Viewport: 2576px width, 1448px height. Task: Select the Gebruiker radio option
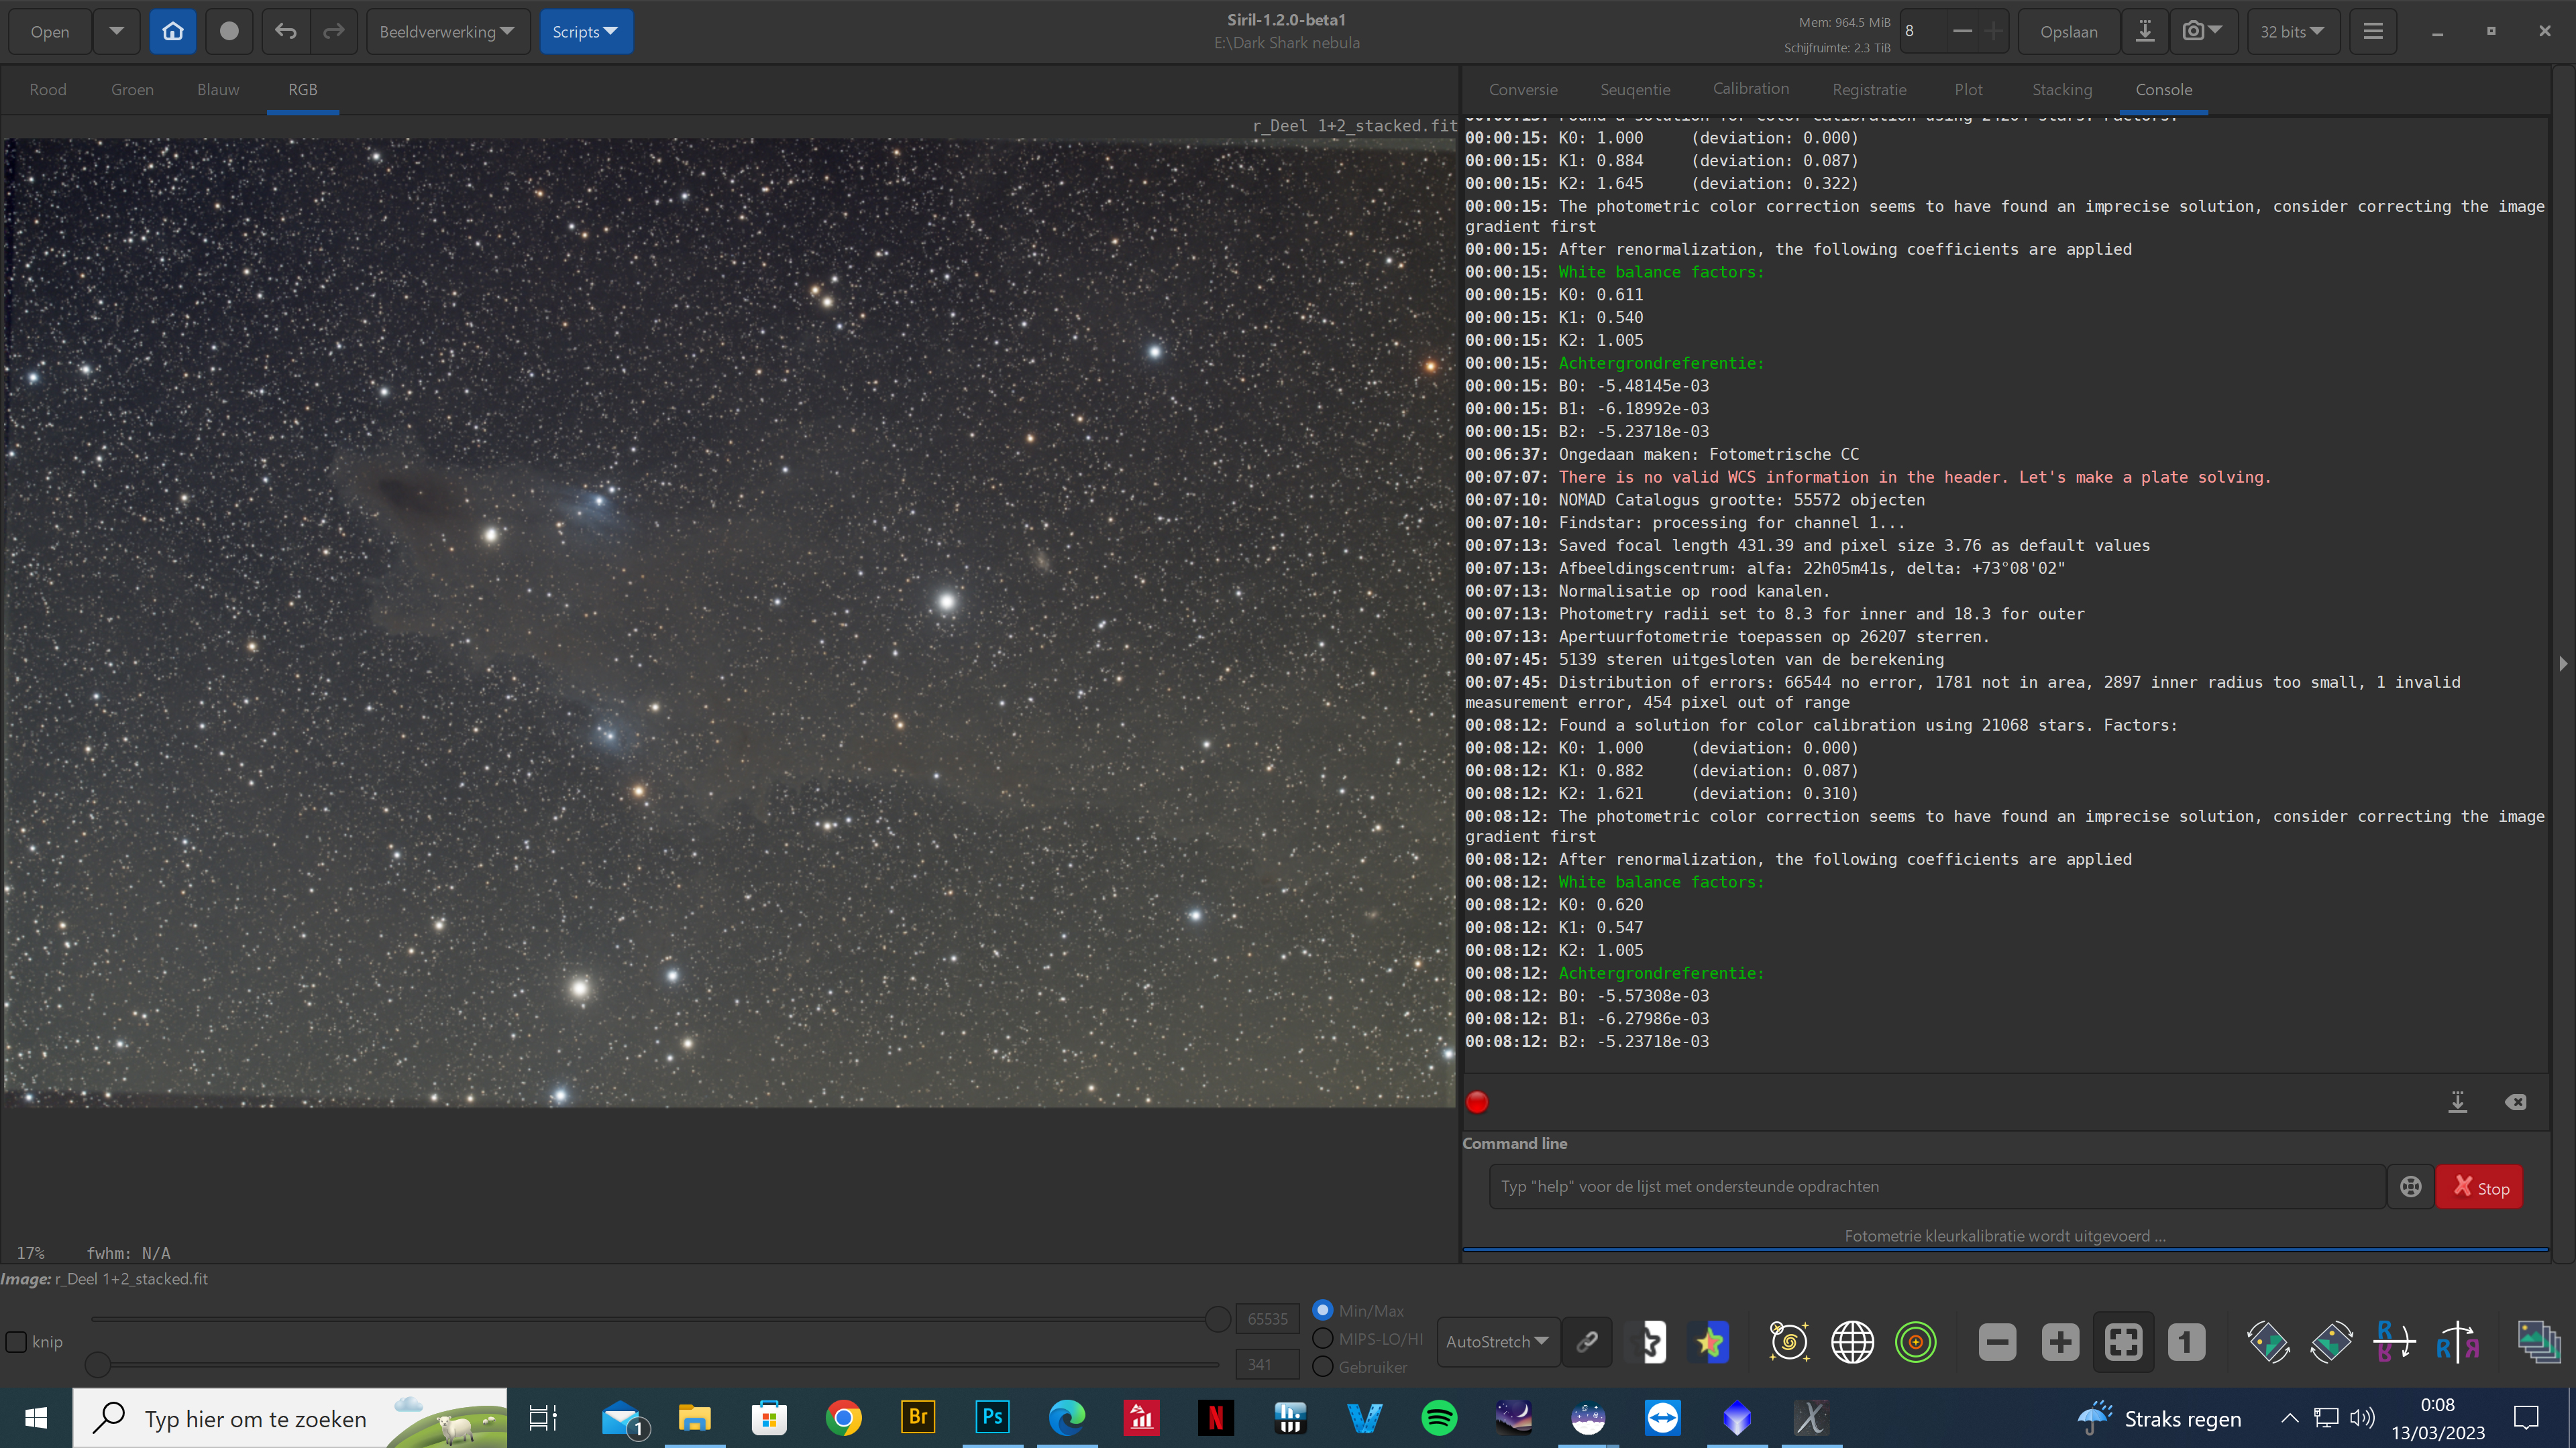(x=1323, y=1366)
